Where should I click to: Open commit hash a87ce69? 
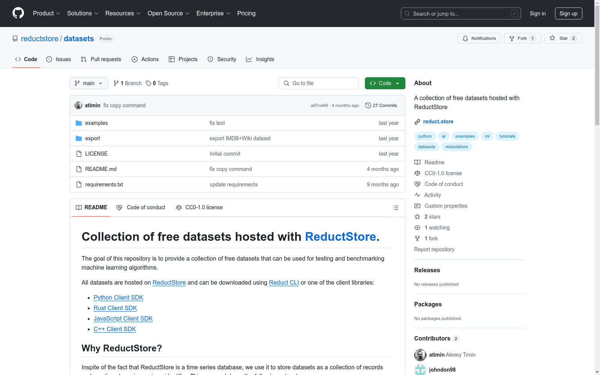(x=319, y=105)
